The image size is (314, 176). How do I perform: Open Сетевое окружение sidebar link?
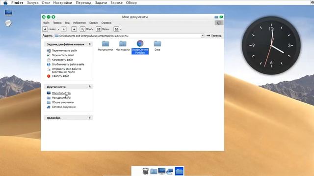coord(64,107)
